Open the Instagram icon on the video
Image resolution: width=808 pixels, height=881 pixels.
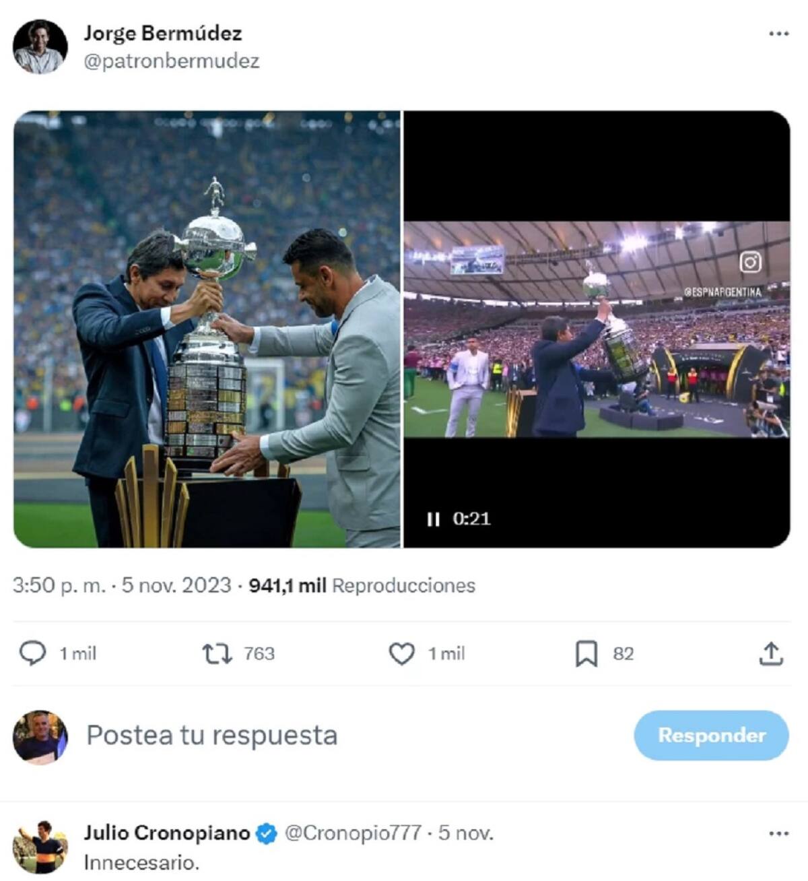[x=750, y=262]
